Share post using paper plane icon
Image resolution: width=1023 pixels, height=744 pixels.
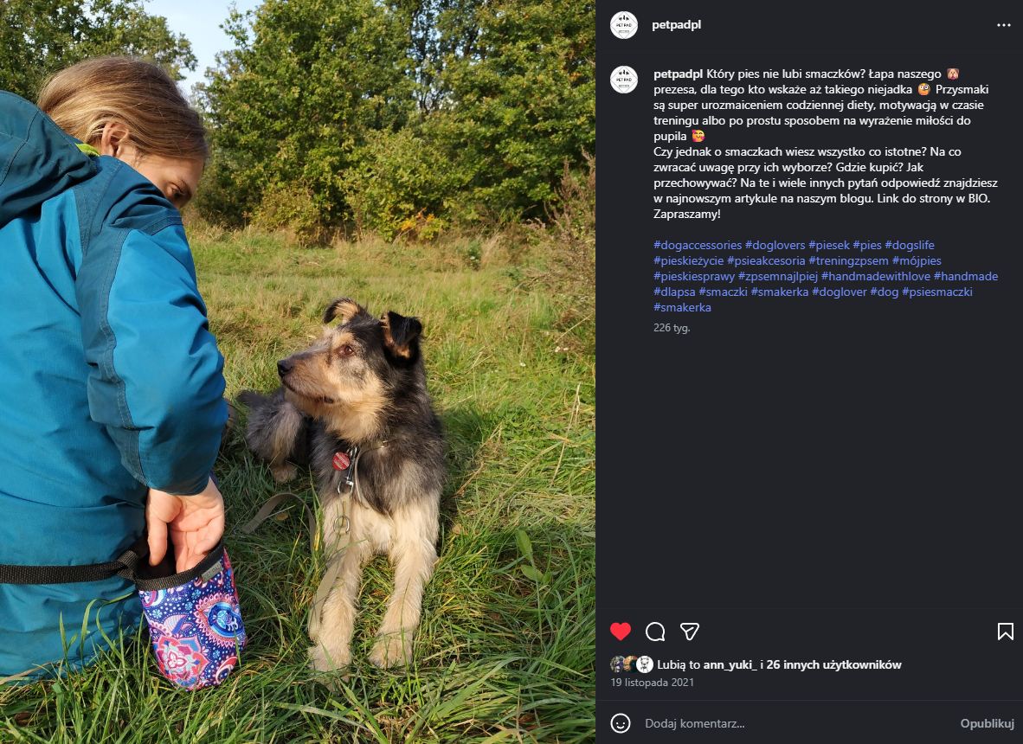pyautogui.click(x=690, y=632)
